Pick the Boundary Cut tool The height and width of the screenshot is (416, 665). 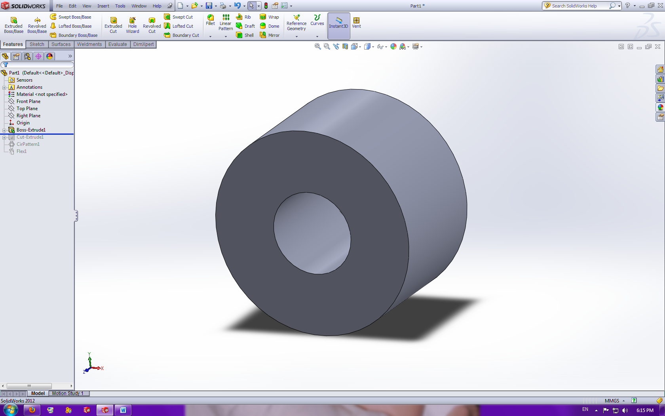pyautogui.click(x=181, y=35)
